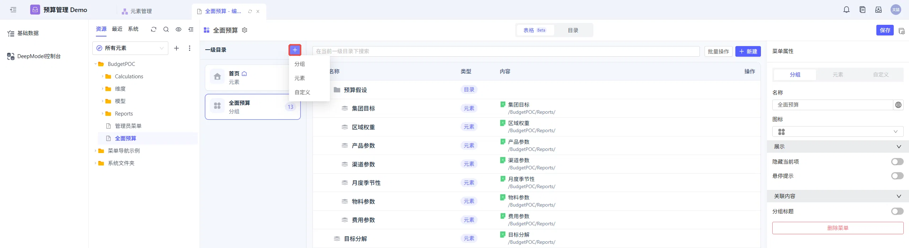Select 元素 tab in 菜单属性 panel
Image resolution: width=909 pixels, height=248 pixels.
pyautogui.click(x=838, y=75)
